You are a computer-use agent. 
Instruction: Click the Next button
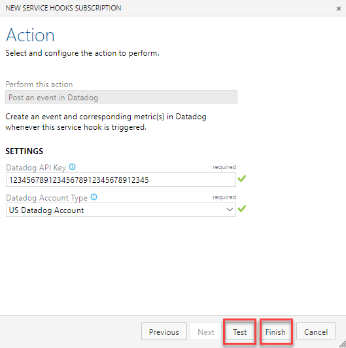(206, 332)
